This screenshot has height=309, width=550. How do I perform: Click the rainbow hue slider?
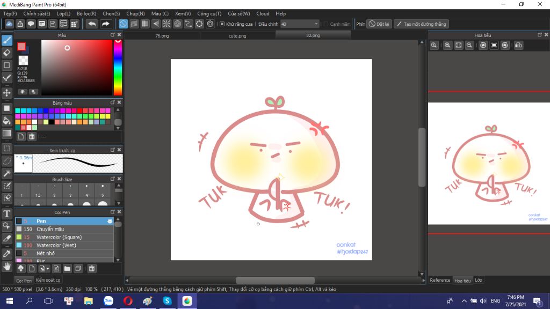coord(118,67)
